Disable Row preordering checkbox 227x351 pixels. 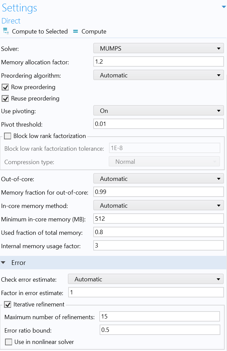click(x=5, y=87)
